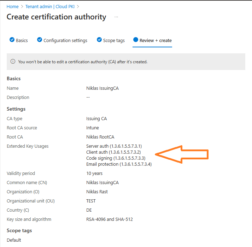
Task: Click the checkmark icon on Scope tags step
Action: 99,40
